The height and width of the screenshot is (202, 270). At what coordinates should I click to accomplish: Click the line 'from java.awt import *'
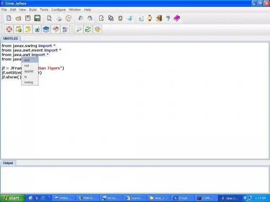(x=25, y=55)
